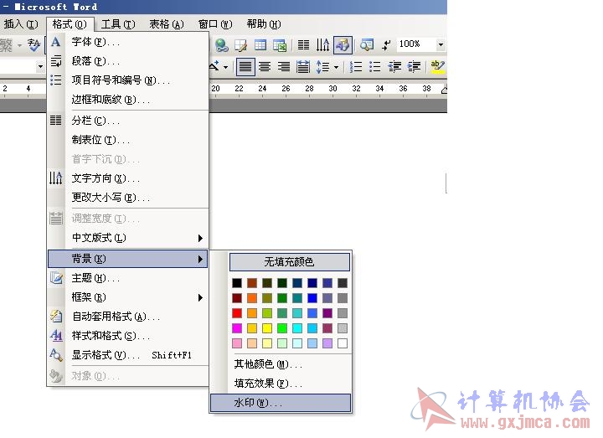
Task: Open Borders and Shading (边框和底纹)
Action: click(127, 100)
